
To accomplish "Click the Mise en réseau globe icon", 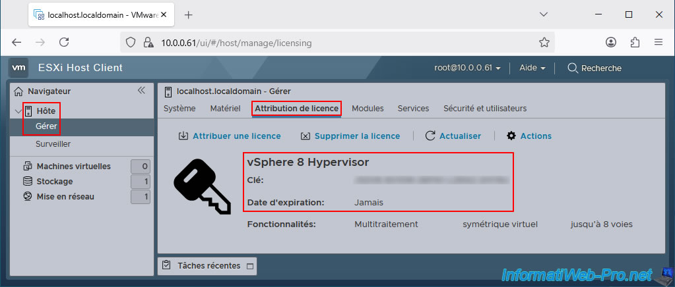I will pos(28,196).
